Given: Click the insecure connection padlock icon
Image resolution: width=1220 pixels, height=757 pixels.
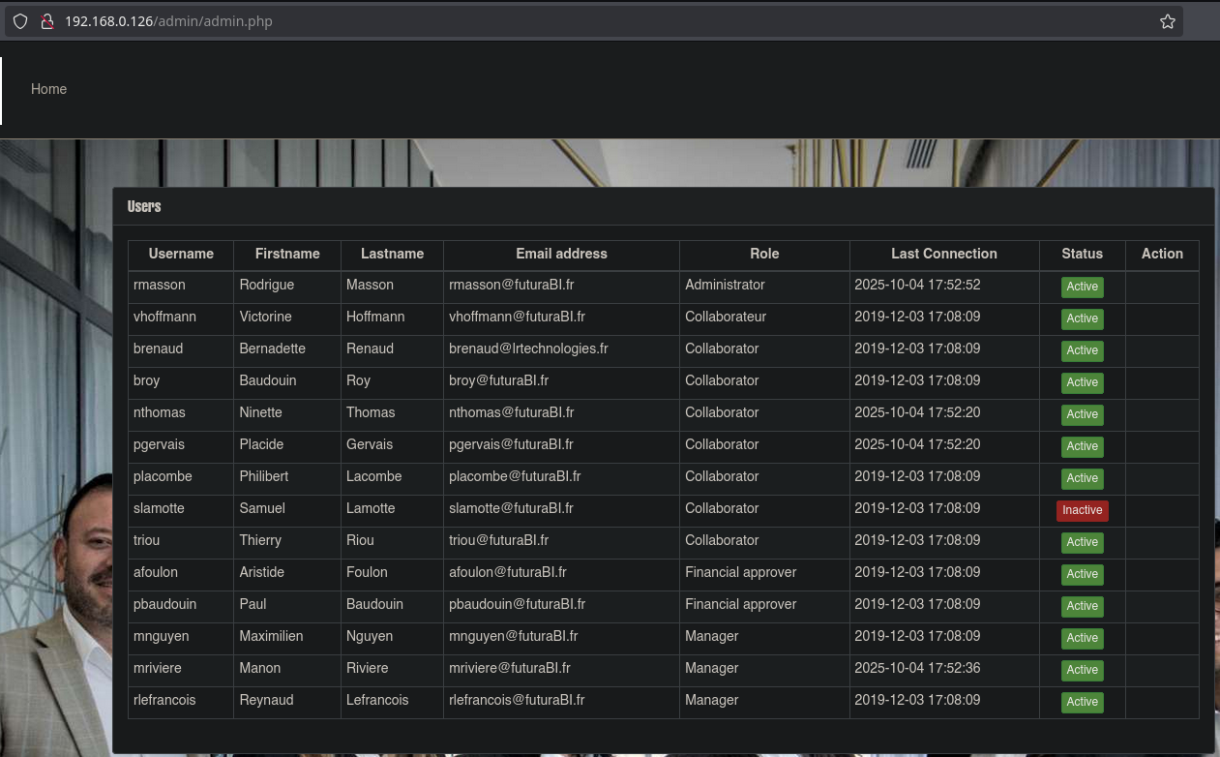Looking at the screenshot, I should (x=45, y=21).
